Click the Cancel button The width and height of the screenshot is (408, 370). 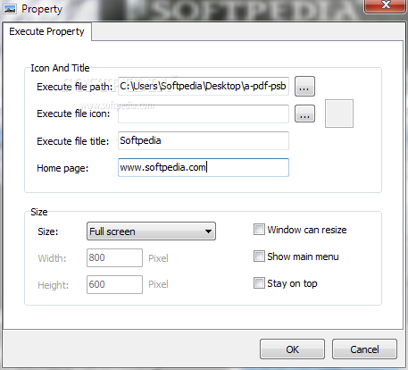point(364,349)
